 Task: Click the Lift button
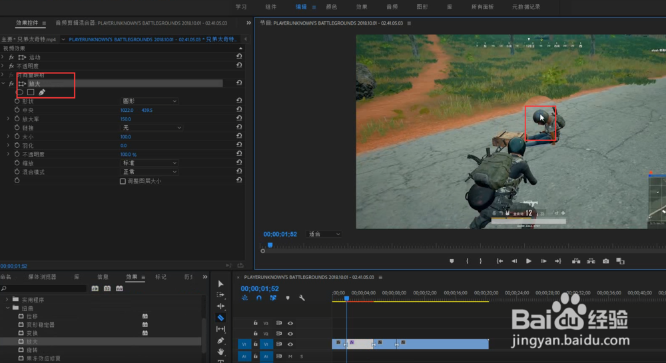pos(576,261)
